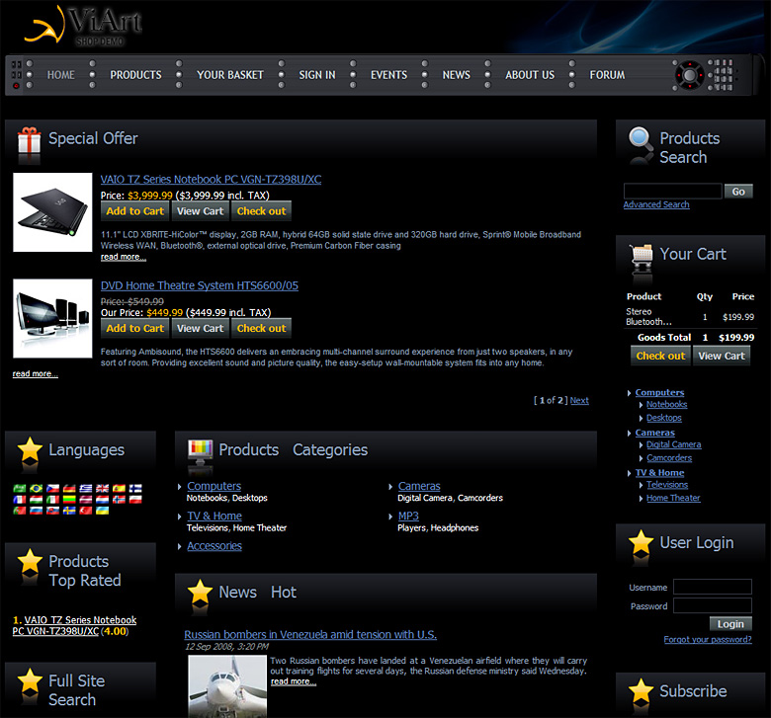Select the Norway flag language
Viewport: 771px width, 718px height.
[x=119, y=500]
